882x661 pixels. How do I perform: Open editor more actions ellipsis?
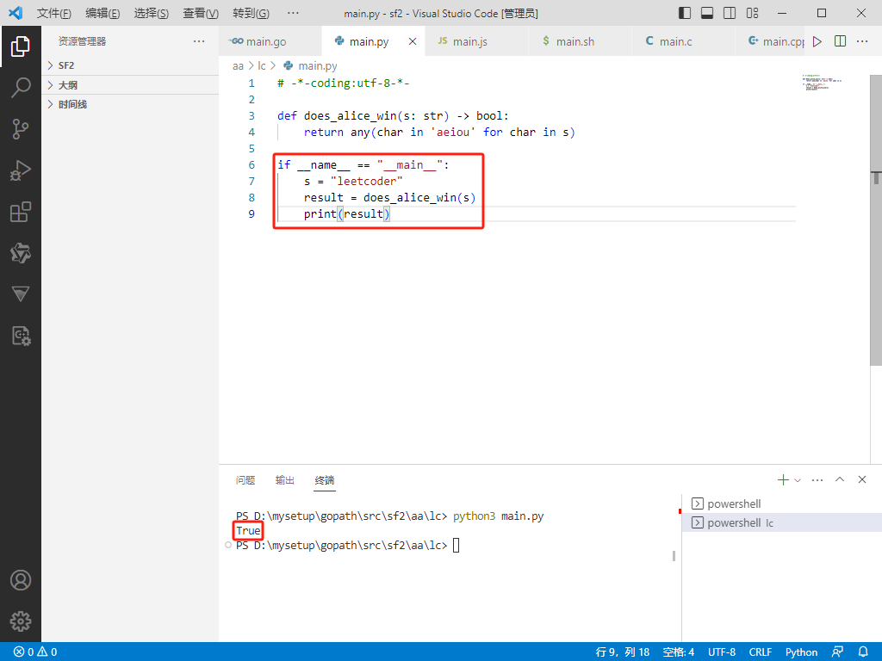tap(862, 41)
